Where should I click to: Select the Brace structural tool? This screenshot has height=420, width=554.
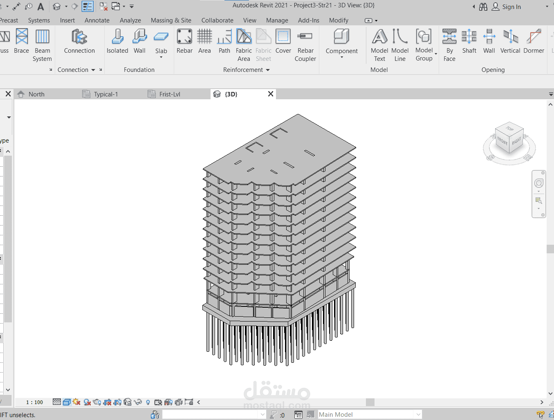(x=22, y=41)
